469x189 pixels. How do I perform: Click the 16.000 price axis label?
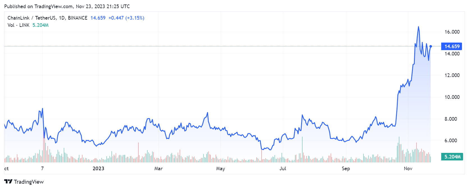[x=452, y=32]
